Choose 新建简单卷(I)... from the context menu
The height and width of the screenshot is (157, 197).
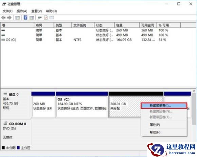[164, 105]
